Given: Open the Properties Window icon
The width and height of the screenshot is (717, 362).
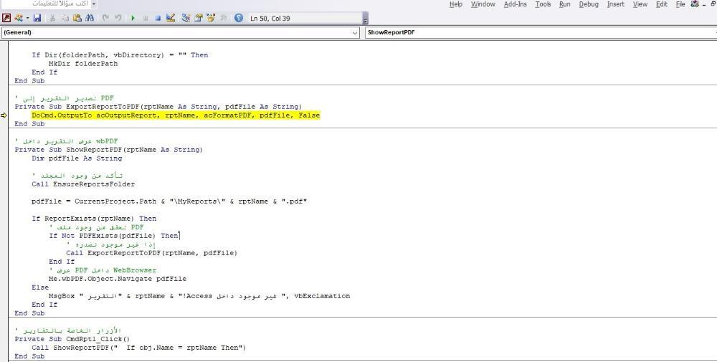Looking at the screenshot, I should (x=199, y=18).
